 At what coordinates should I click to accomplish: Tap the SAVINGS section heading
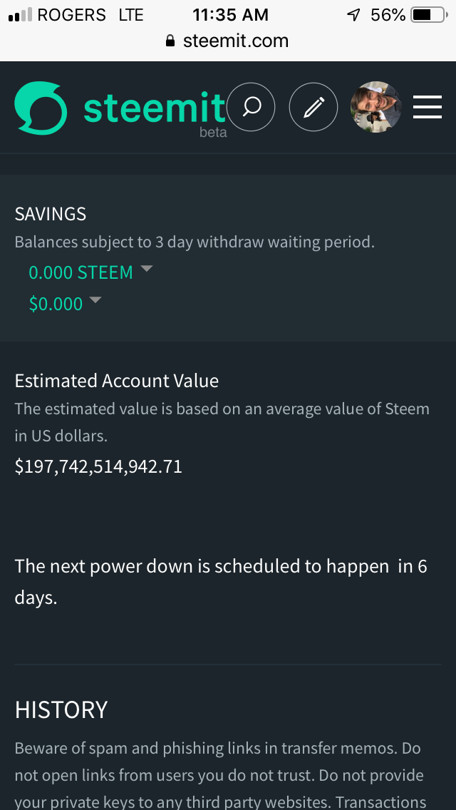pos(51,214)
